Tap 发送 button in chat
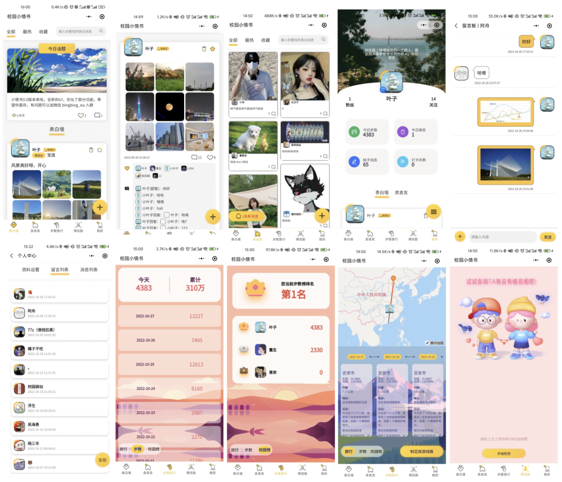 point(547,237)
